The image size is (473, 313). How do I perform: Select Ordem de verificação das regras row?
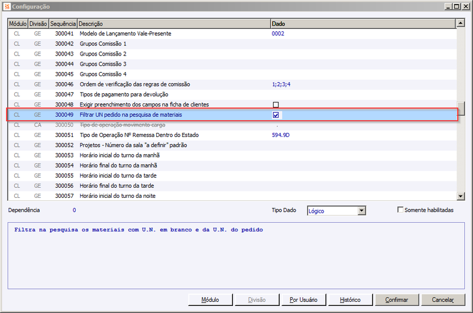click(232, 84)
